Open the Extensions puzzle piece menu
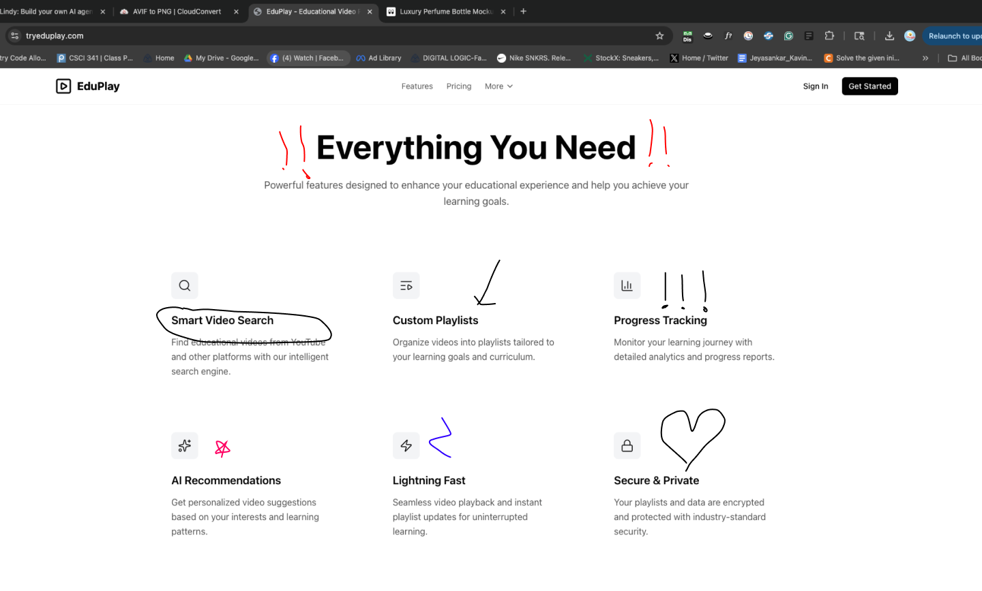Screen dimensions: 982x591 pos(829,35)
